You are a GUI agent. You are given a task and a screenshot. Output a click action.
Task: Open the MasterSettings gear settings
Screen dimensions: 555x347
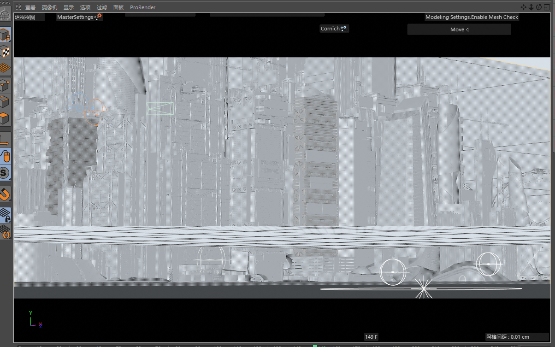click(99, 15)
